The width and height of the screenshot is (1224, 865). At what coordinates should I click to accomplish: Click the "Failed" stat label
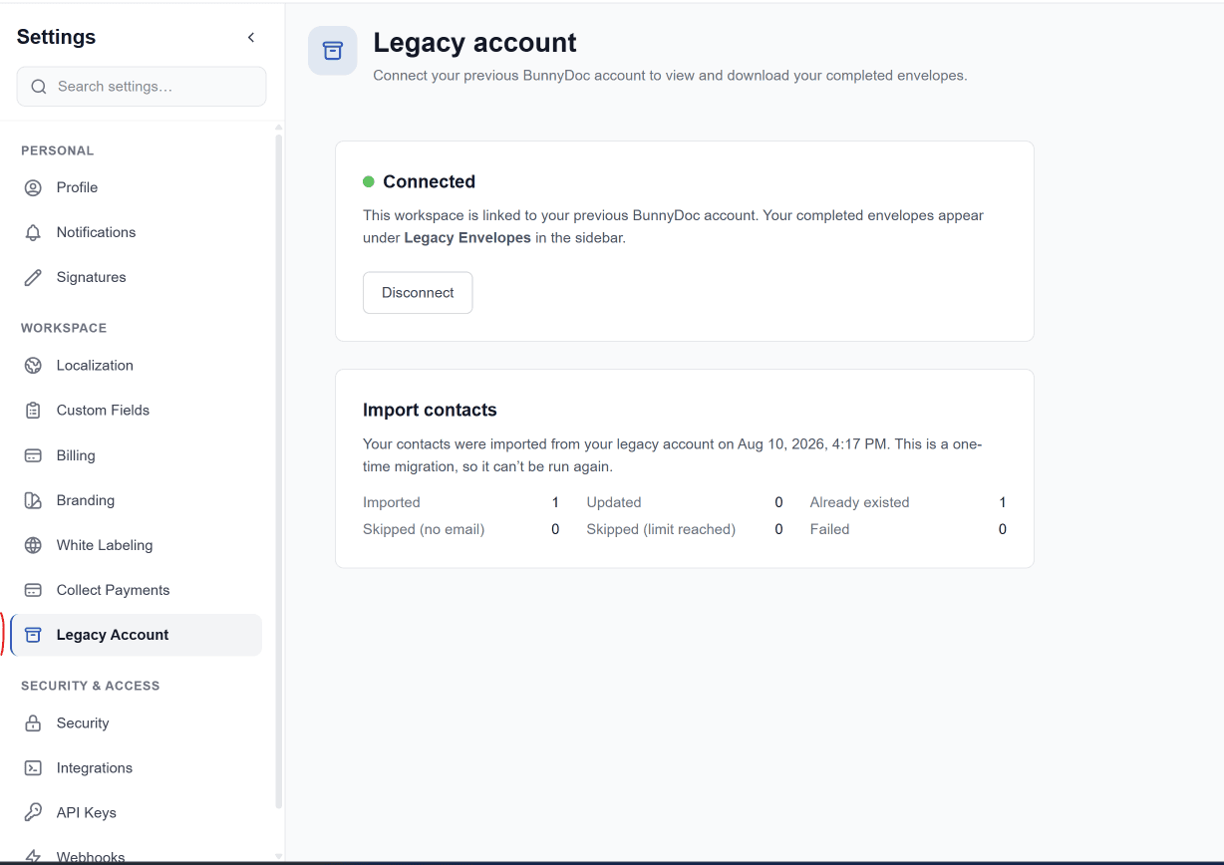point(829,529)
